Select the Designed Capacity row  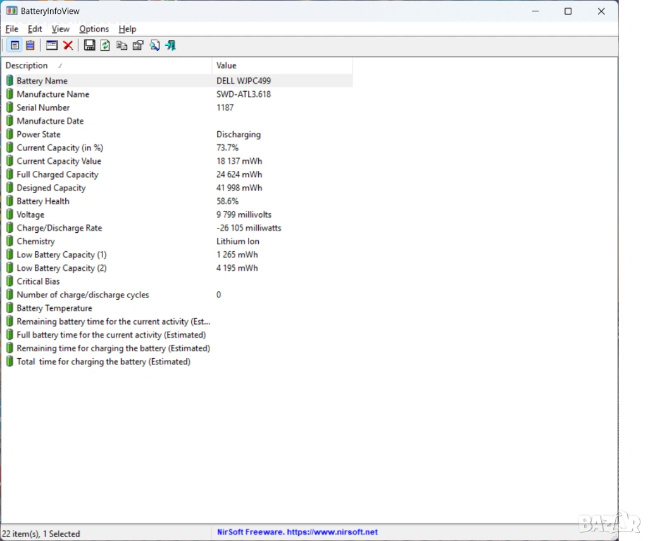point(51,188)
